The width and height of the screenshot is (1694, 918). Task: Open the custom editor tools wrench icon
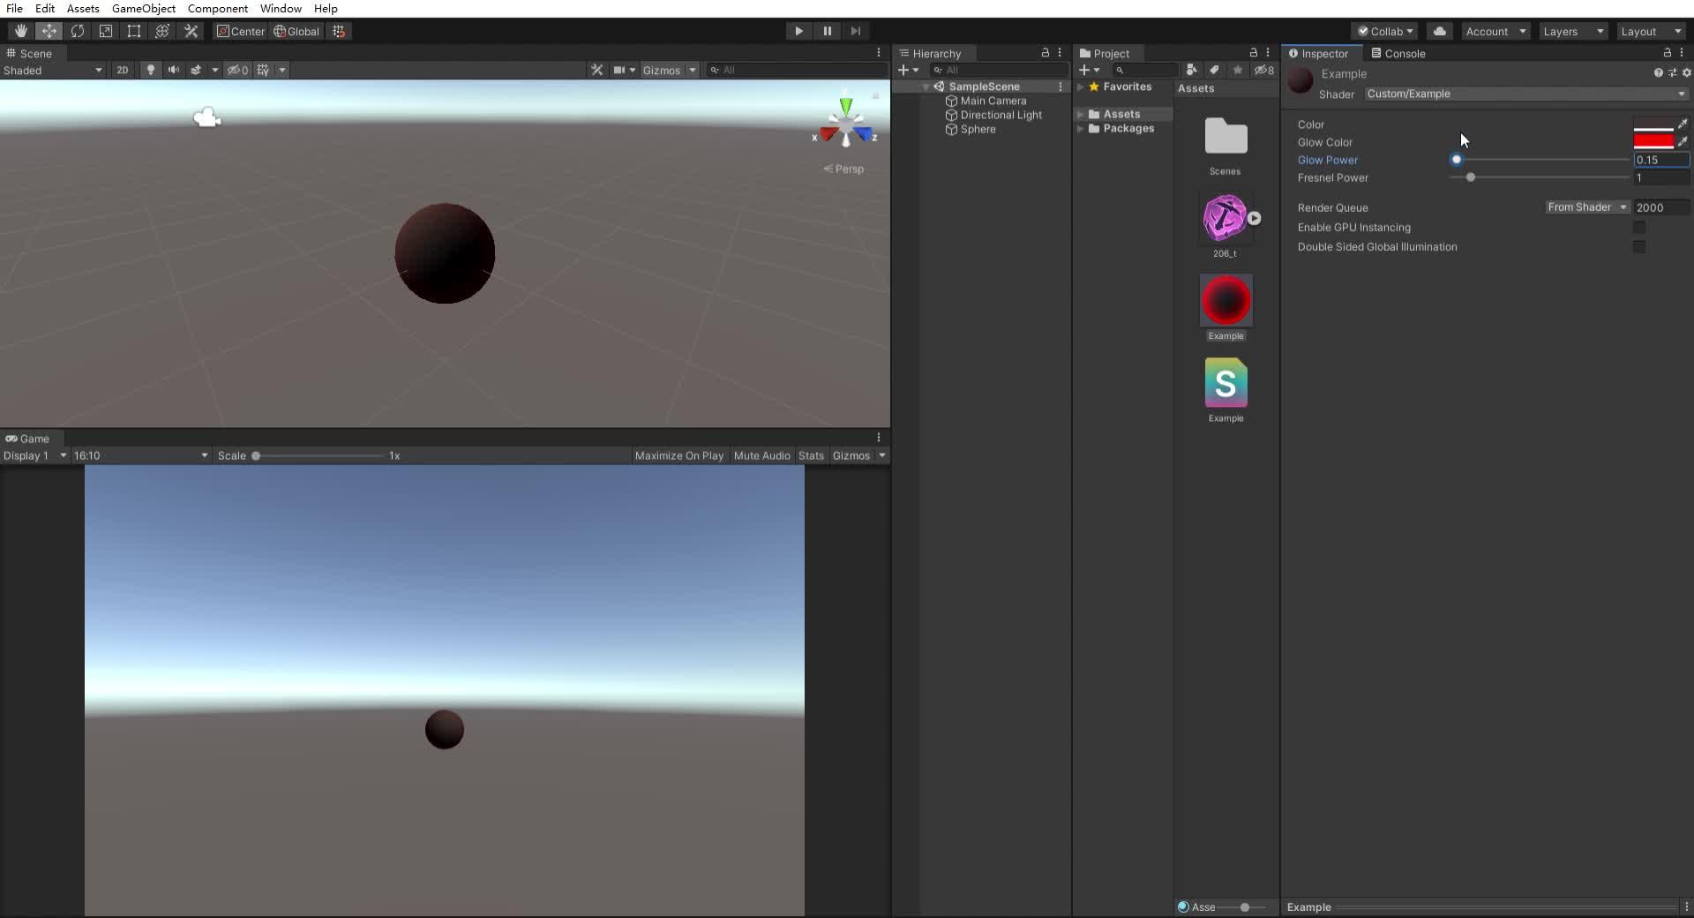pos(191,31)
